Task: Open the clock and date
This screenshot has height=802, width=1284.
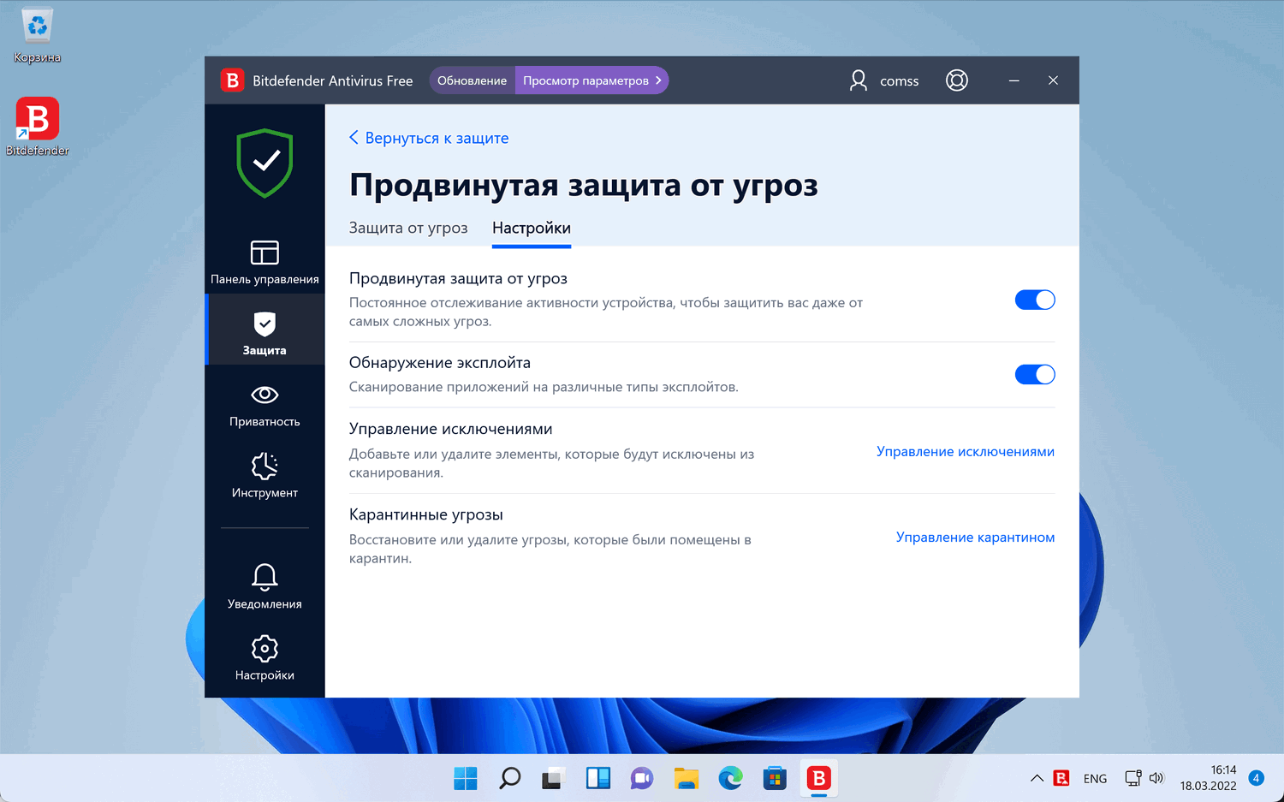Action: pyautogui.click(x=1208, y=778)
